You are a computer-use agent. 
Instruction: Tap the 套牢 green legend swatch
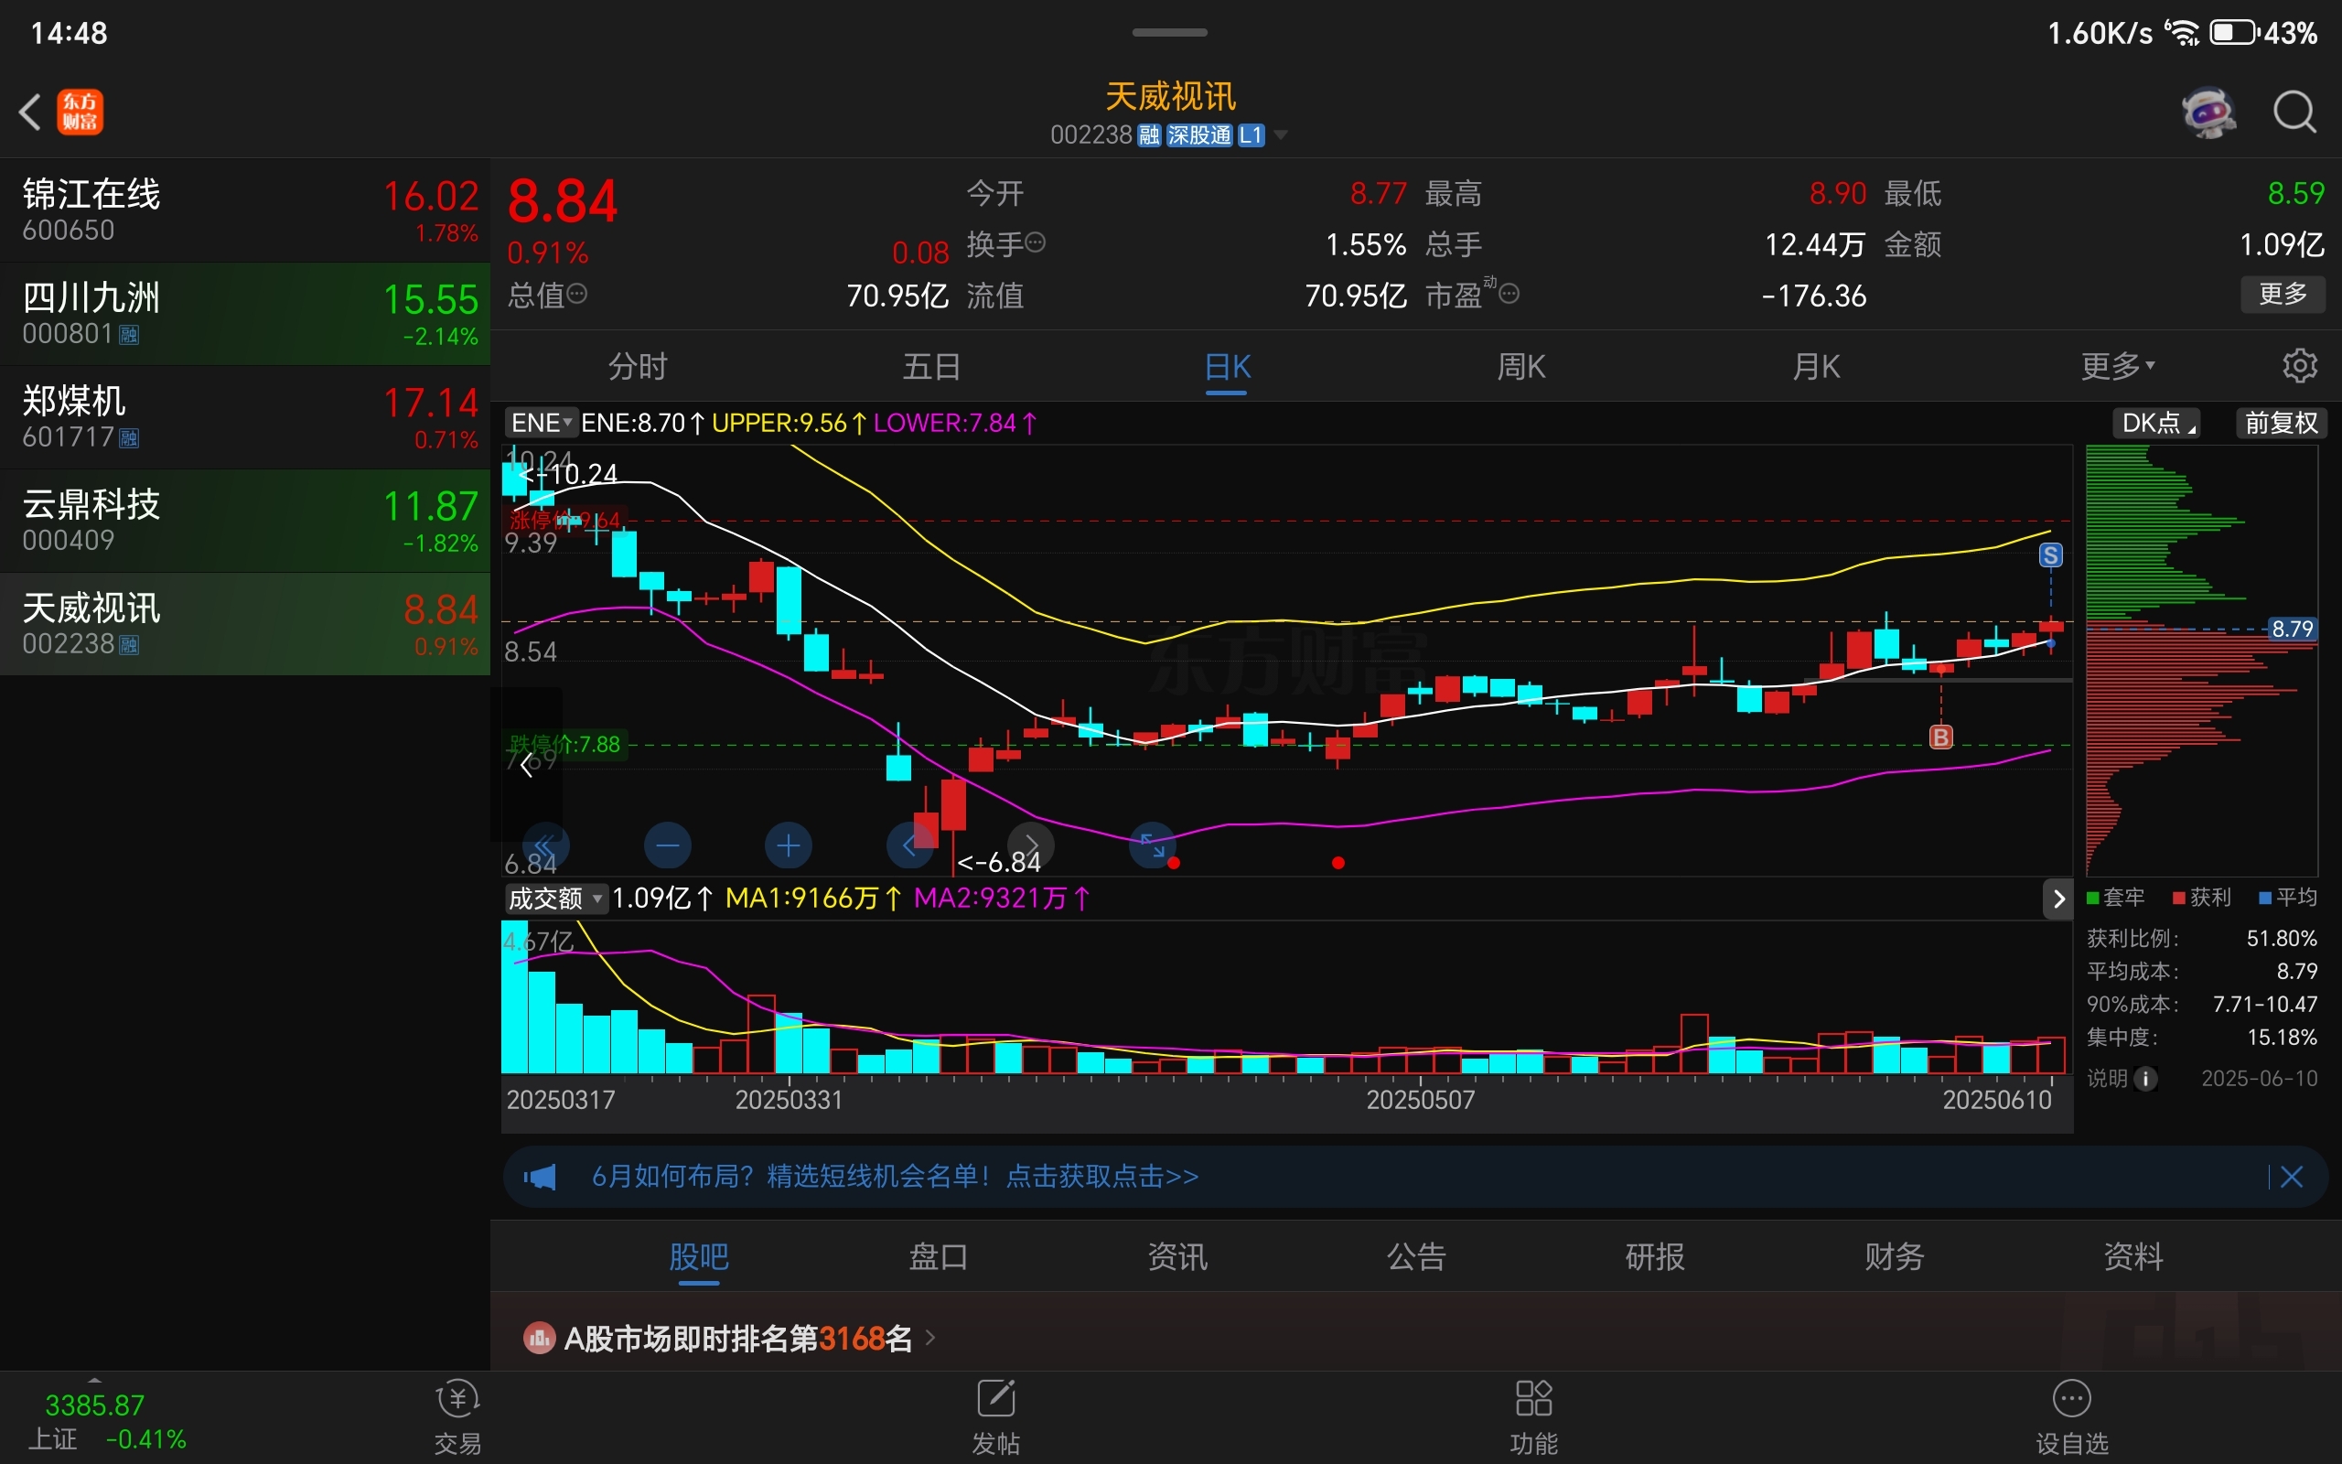2092,898
